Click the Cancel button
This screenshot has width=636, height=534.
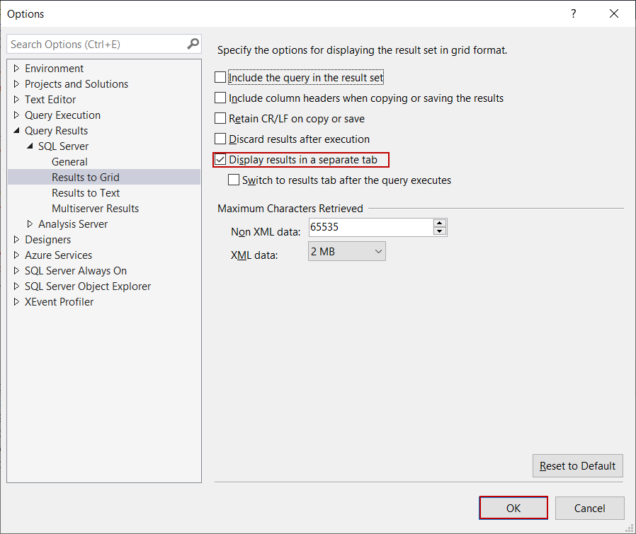[x=589, y=509]
